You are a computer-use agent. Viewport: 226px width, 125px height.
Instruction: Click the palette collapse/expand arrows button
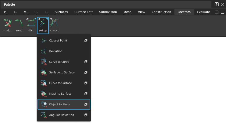click(x=217, y=4)
